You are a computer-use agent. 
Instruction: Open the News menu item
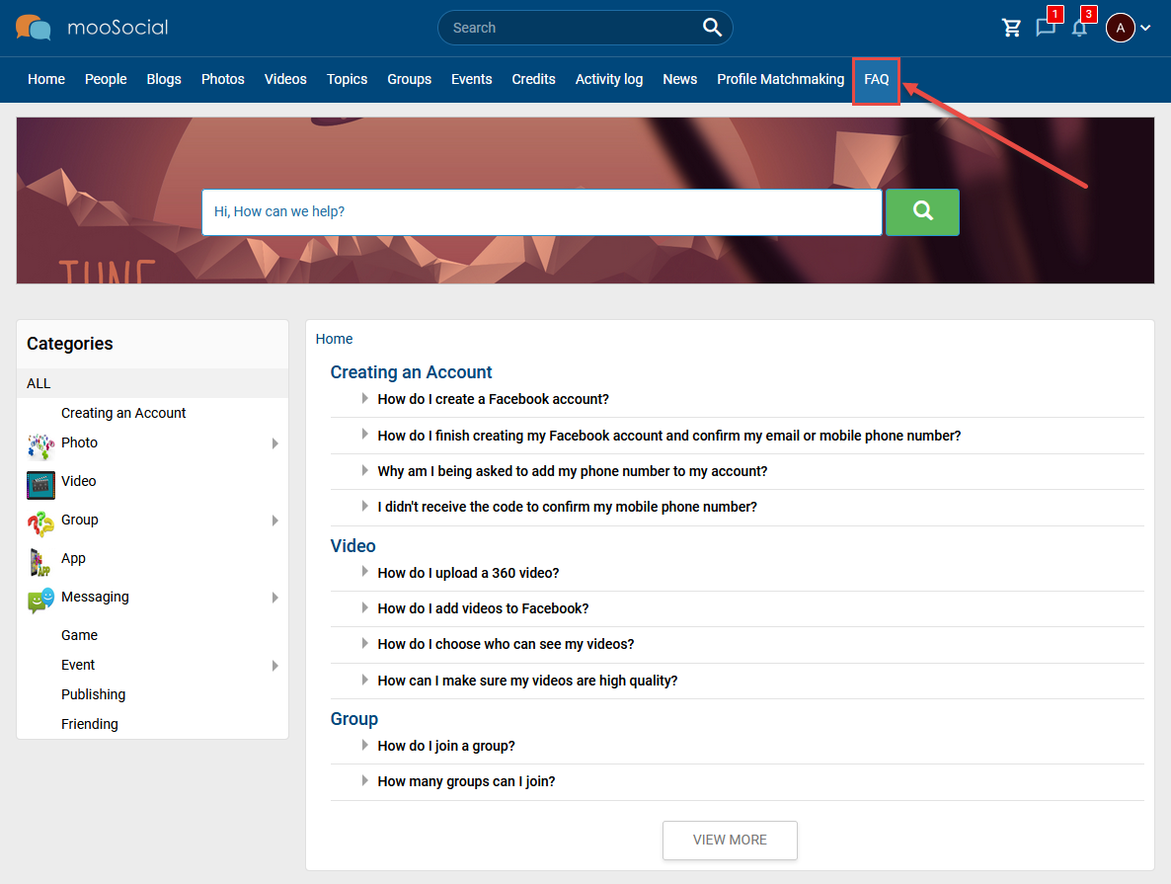679,79
